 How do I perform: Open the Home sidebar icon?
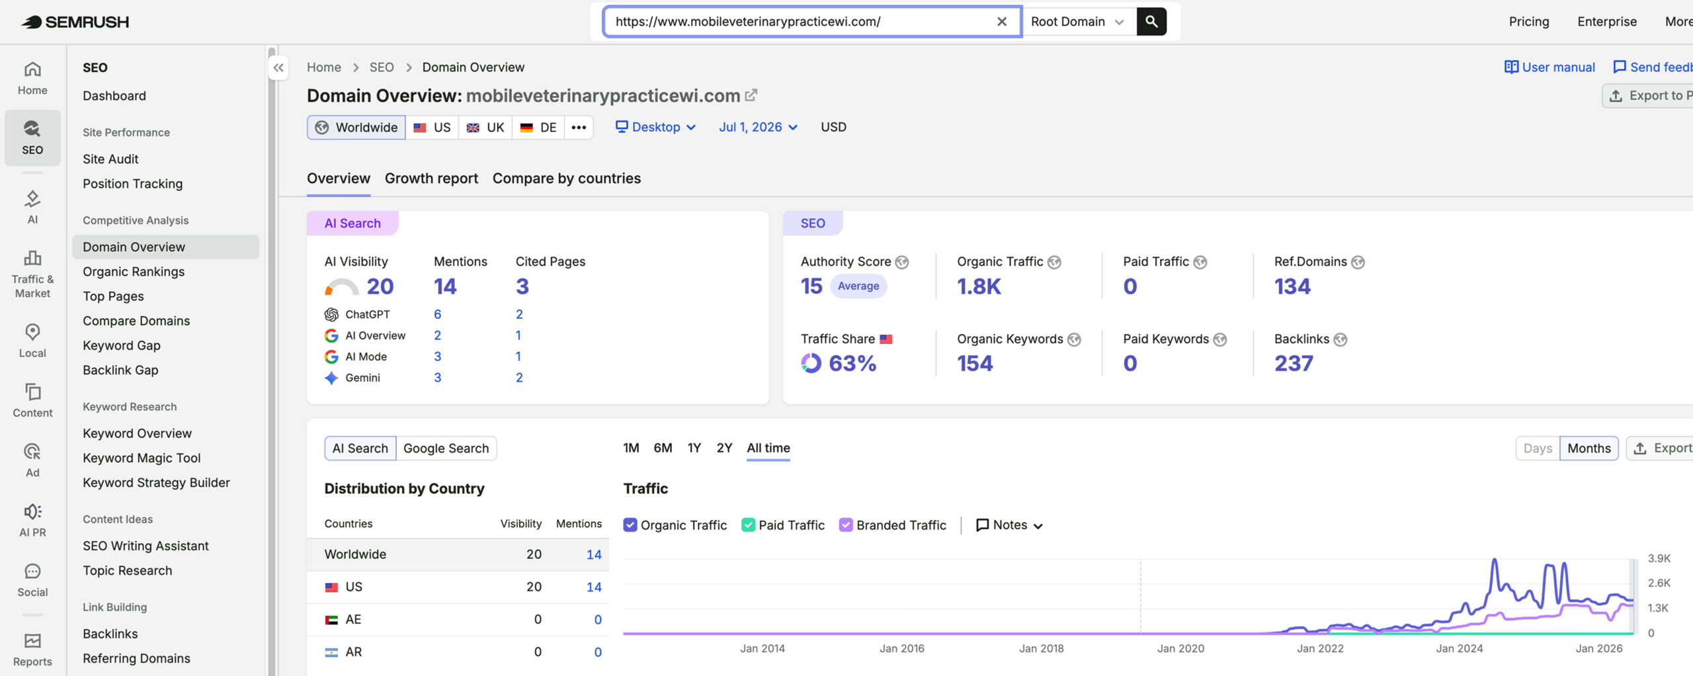[32, 78]
